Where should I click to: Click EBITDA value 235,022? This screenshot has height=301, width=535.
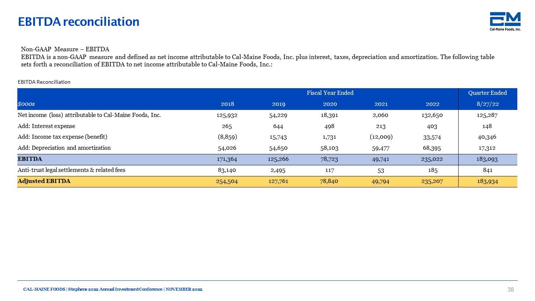pyautogui.click(x=432, y=159)
